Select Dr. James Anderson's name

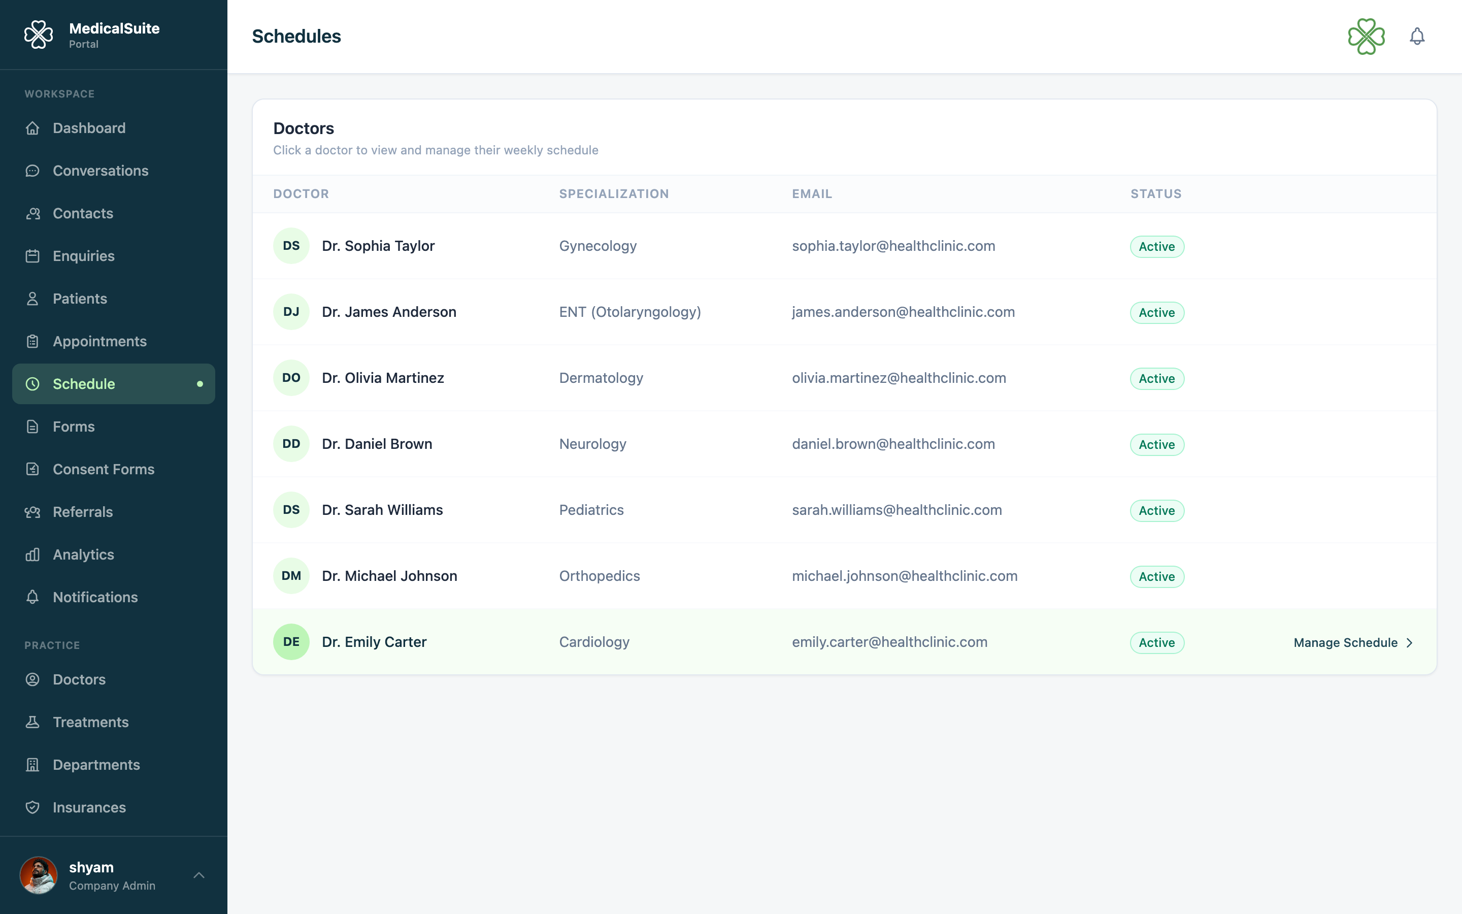389,312
